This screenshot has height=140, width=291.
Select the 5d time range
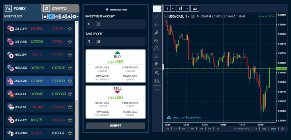(x=210, y=128)
